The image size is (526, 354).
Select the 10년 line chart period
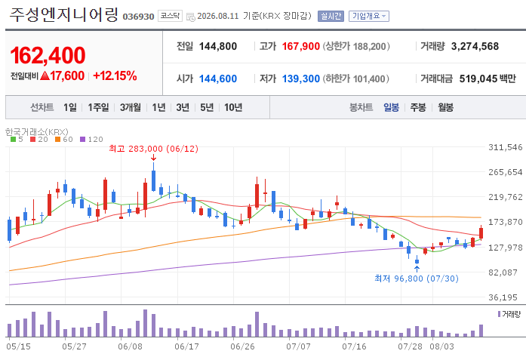233,107
